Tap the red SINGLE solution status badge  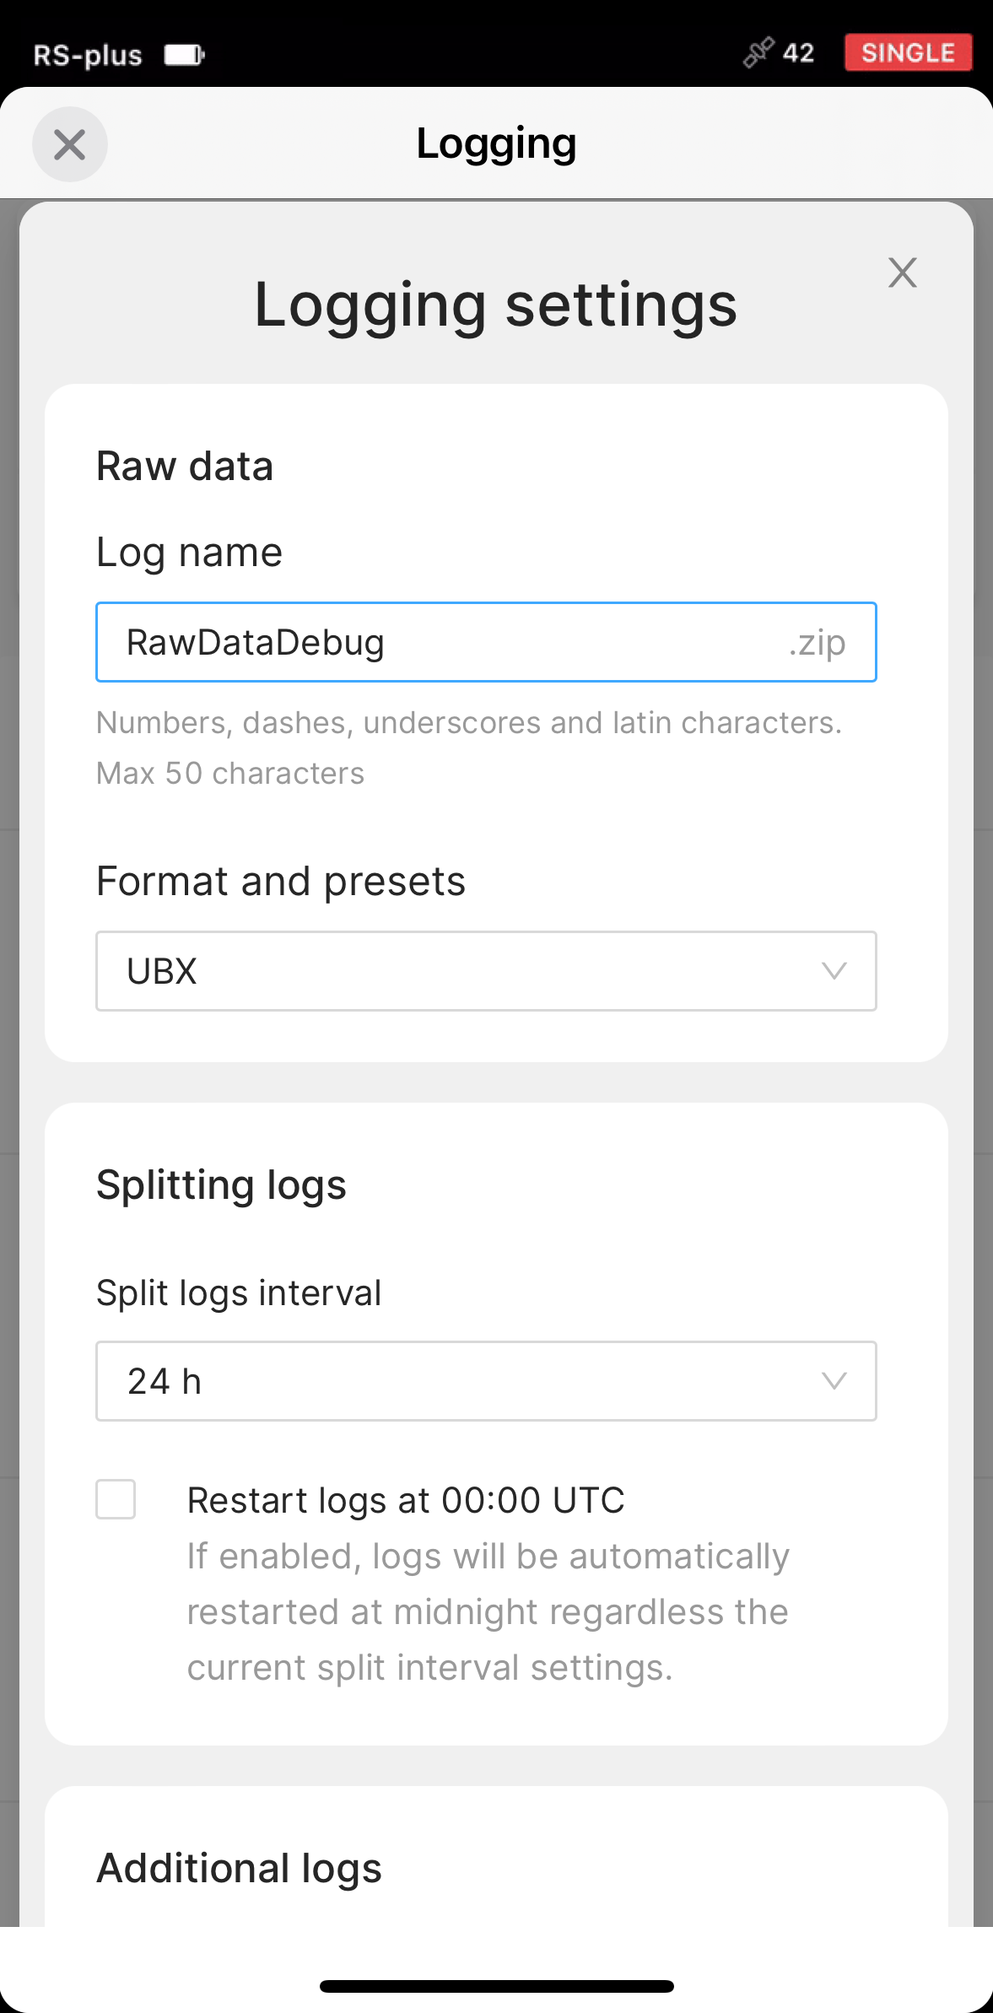(x=908, y=52)
